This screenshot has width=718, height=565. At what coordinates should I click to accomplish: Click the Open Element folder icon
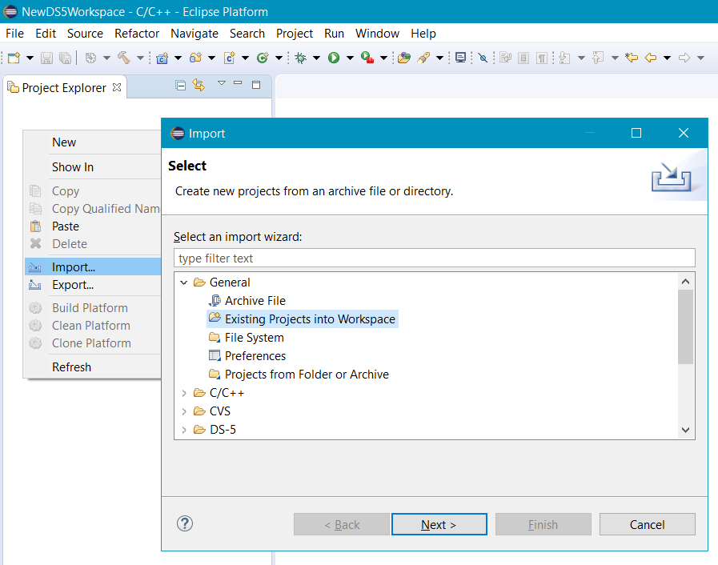click(404, 58)
